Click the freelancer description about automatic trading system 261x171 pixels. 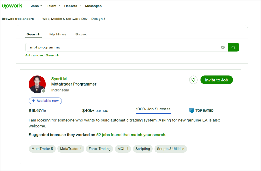124,123
